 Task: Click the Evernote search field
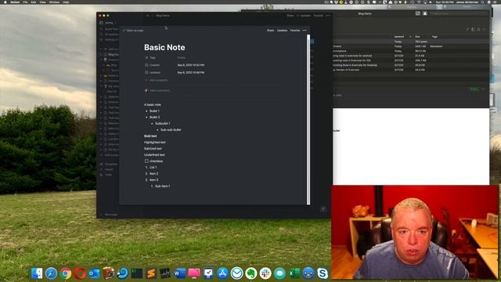(x=459, y=14)
